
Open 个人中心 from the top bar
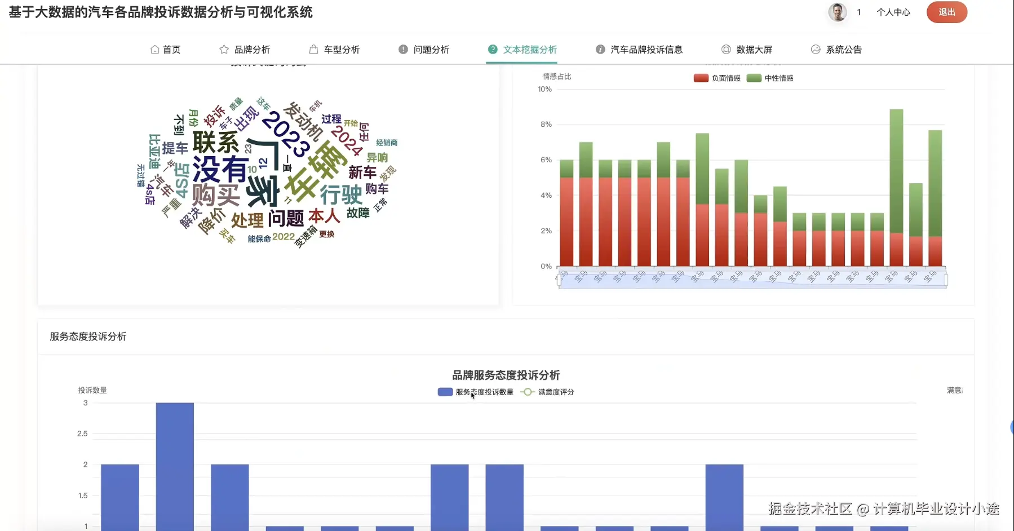[x=894, y=12]
